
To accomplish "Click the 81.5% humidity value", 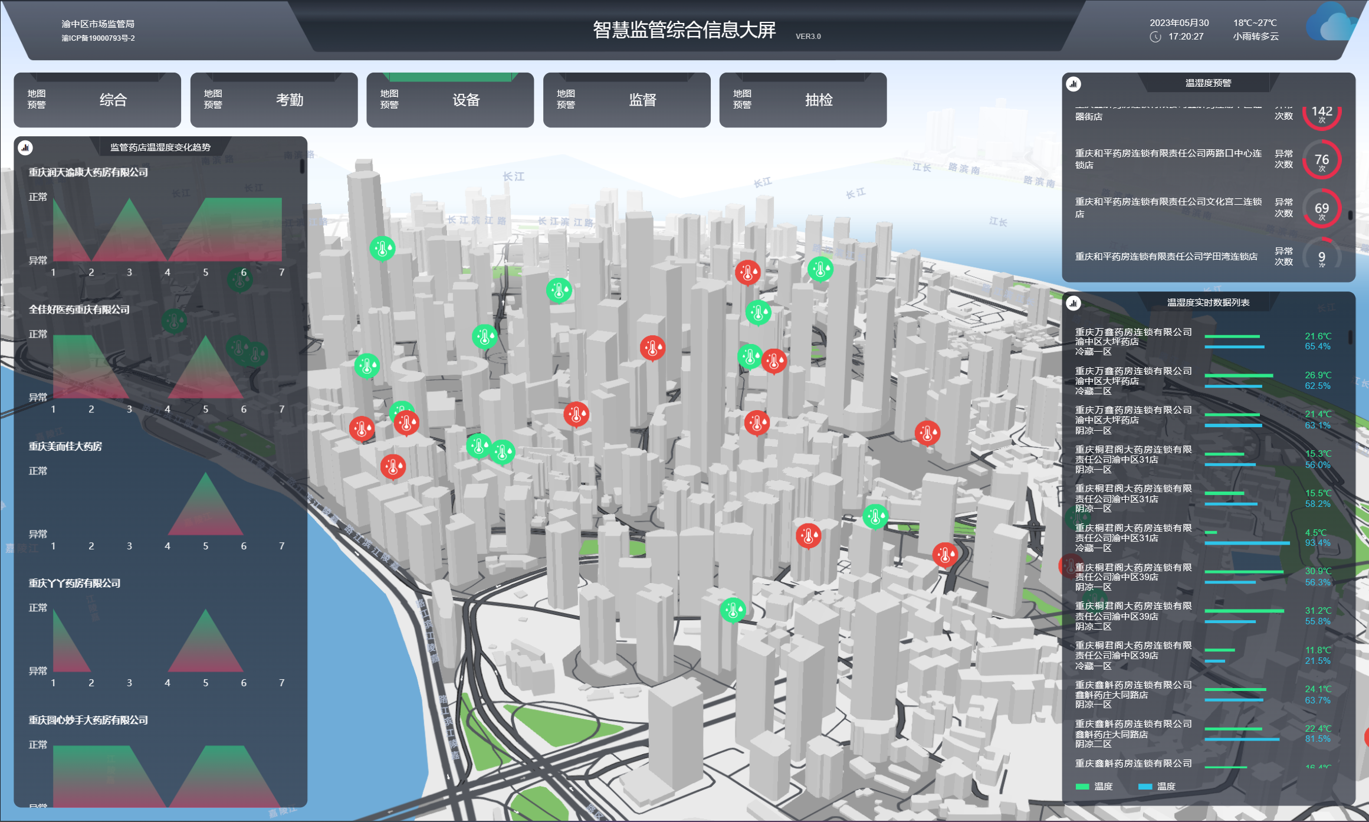I will pos(1318,739).
